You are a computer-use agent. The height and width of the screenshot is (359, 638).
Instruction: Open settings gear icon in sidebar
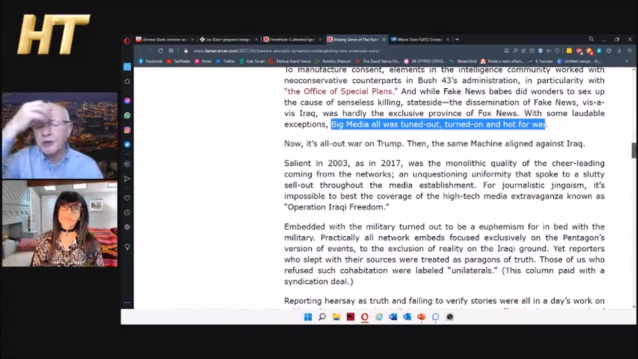pos(127,227)
